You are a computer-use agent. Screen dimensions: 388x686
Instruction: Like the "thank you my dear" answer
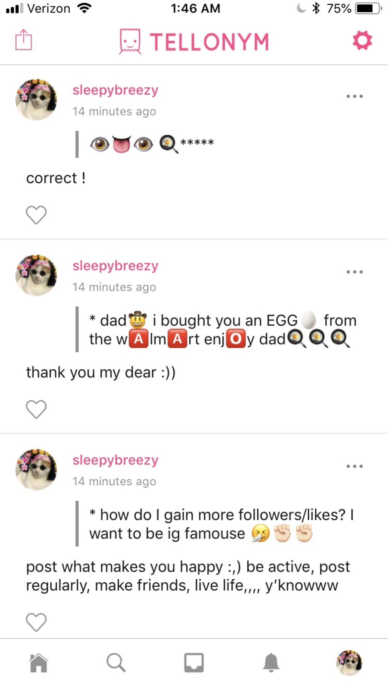[x=36, y=409]
